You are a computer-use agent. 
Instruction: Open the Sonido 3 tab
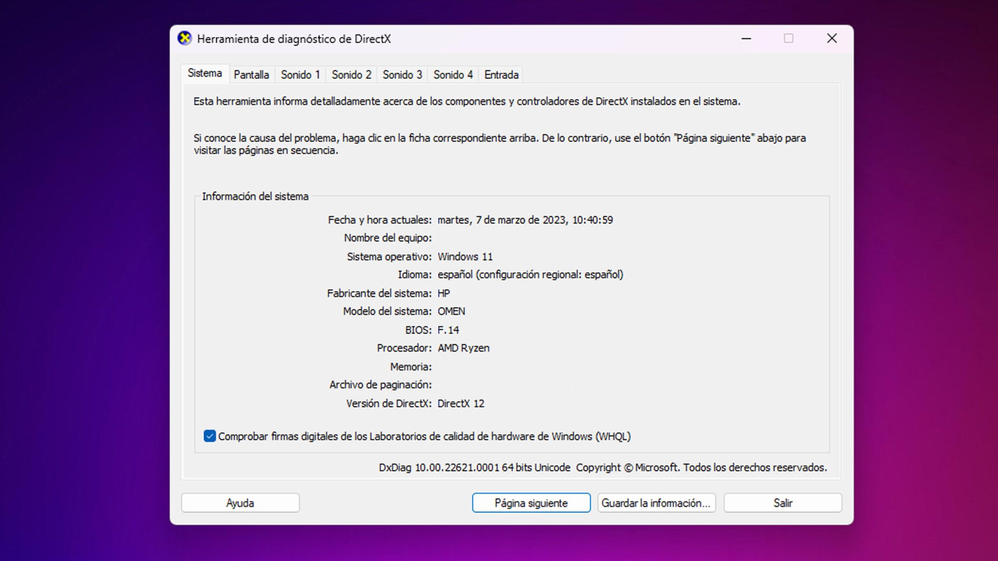pos(402,75)
